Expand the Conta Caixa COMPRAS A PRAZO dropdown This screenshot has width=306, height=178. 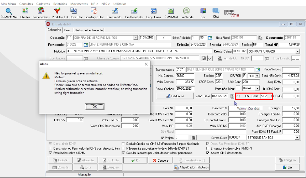(x=298, y=52)
